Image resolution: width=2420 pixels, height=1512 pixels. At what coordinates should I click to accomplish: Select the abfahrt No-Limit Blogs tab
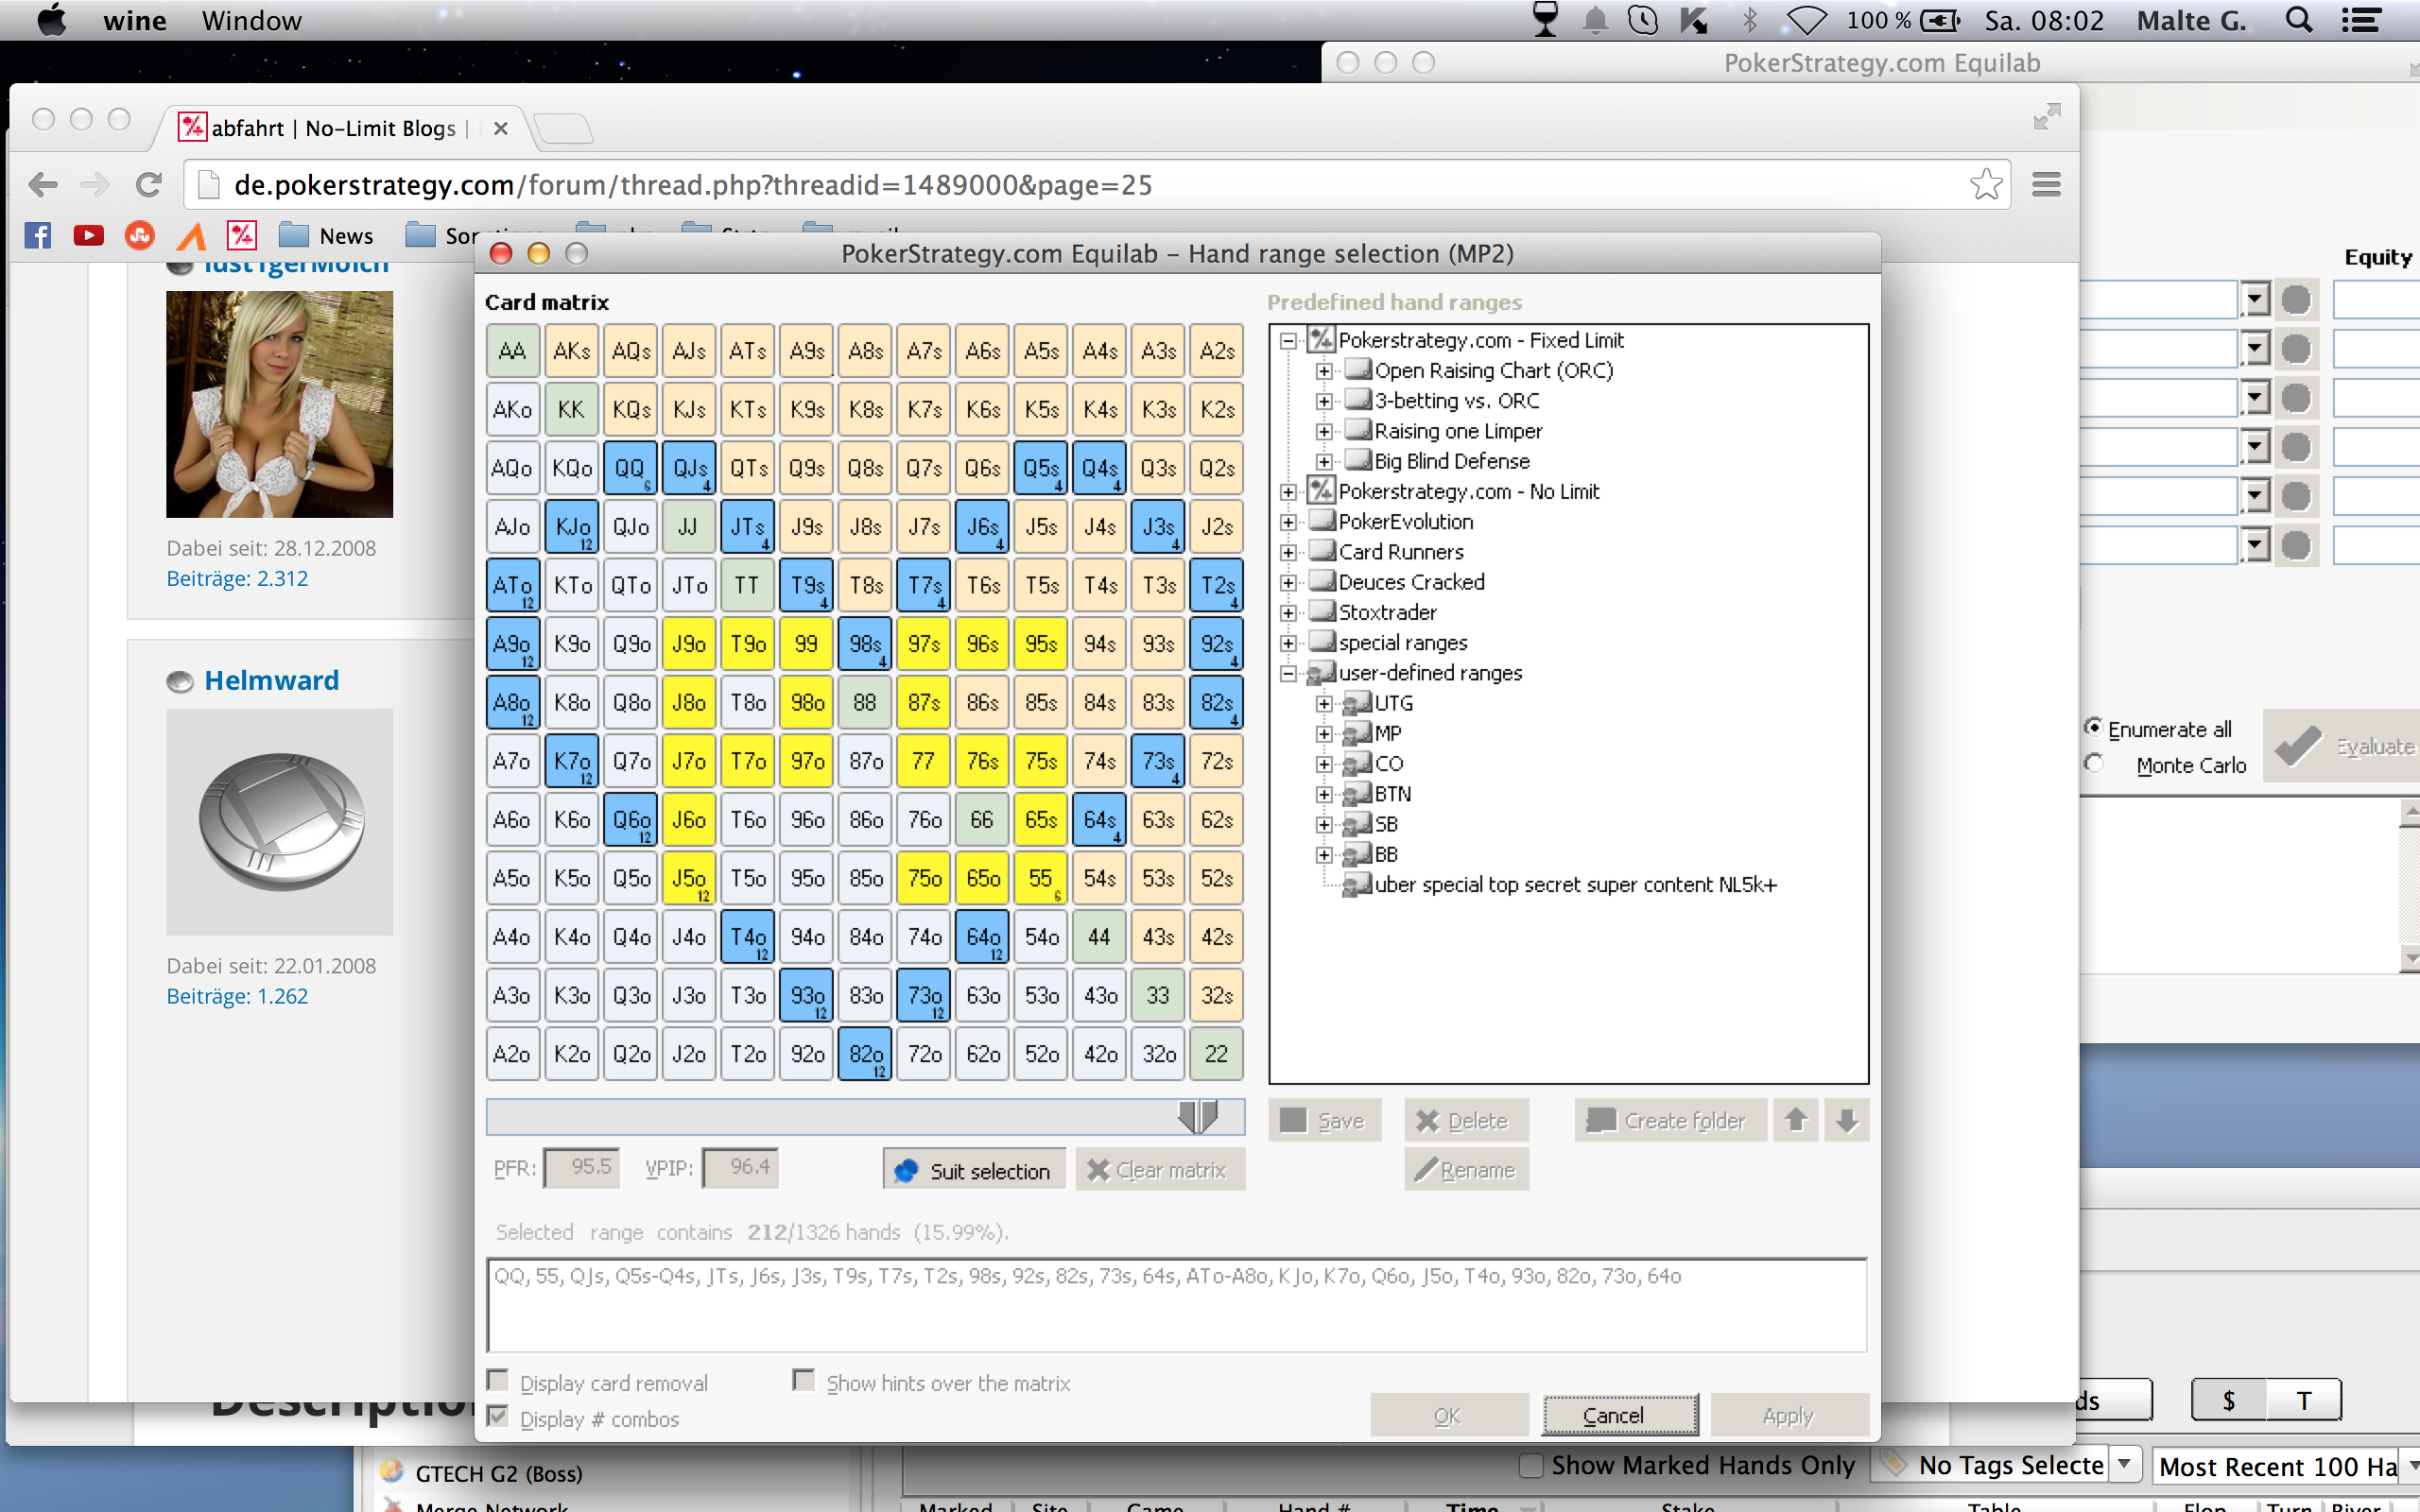coord(332,128)
